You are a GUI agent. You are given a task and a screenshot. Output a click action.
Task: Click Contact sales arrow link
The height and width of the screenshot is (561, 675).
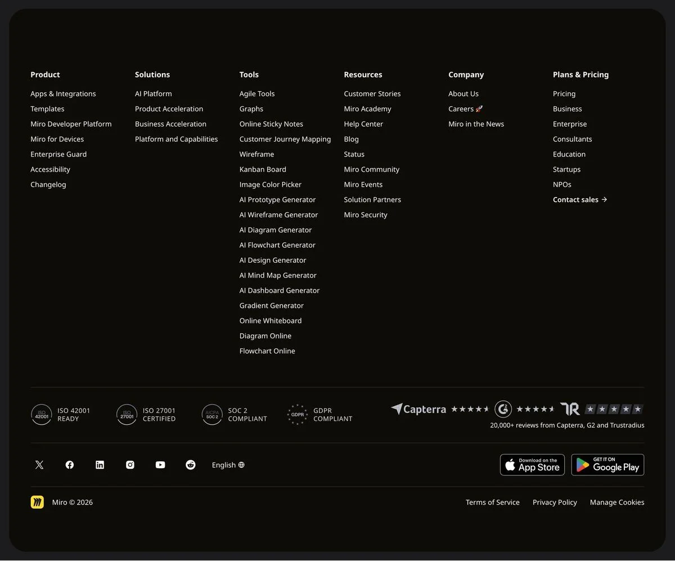pyautogui.click(x=580, y=200)
